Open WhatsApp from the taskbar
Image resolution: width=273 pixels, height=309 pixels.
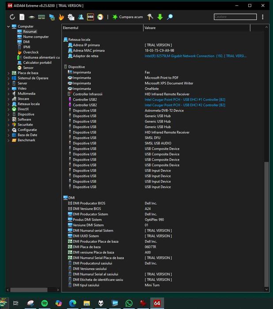(129, 303)
